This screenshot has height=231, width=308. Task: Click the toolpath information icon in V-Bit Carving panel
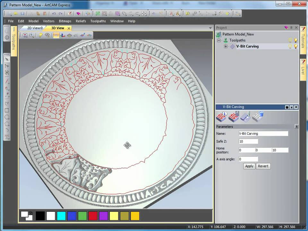(222, 117)
